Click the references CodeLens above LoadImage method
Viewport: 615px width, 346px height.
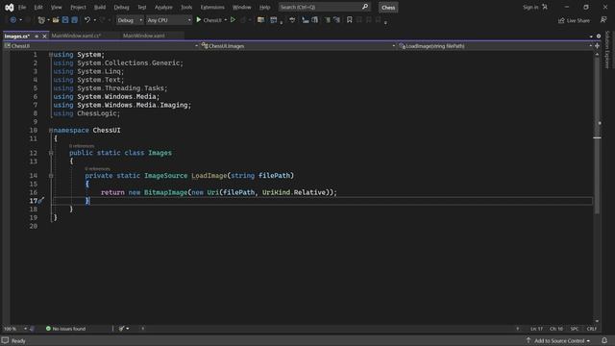[x=97, y=169]
